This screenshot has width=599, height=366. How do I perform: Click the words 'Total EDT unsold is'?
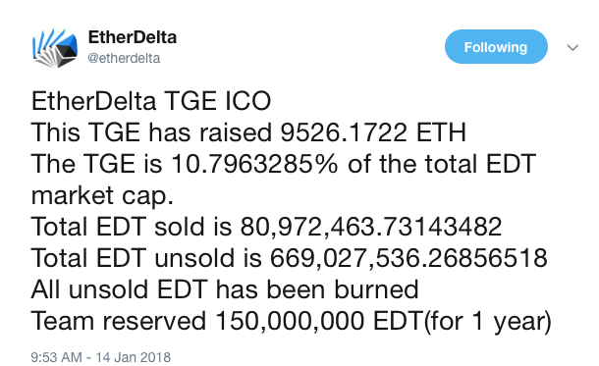tap(146, 258)
